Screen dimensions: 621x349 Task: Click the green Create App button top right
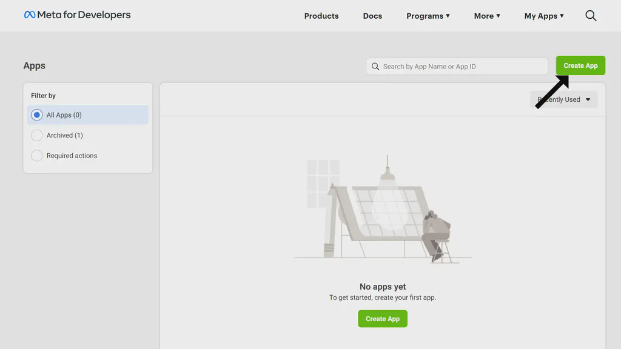pyautogui.click(x=580, y=65)
